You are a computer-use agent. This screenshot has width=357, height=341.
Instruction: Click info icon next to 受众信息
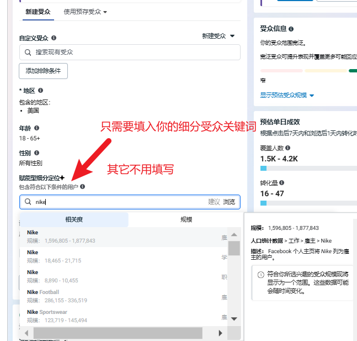[291, 29]
